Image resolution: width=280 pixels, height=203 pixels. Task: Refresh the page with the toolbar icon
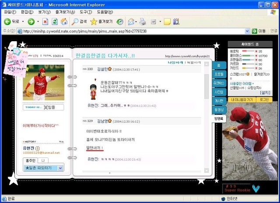[54, 21]
